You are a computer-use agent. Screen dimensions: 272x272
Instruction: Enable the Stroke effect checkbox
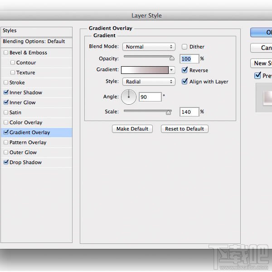click(x=6, y=83)
